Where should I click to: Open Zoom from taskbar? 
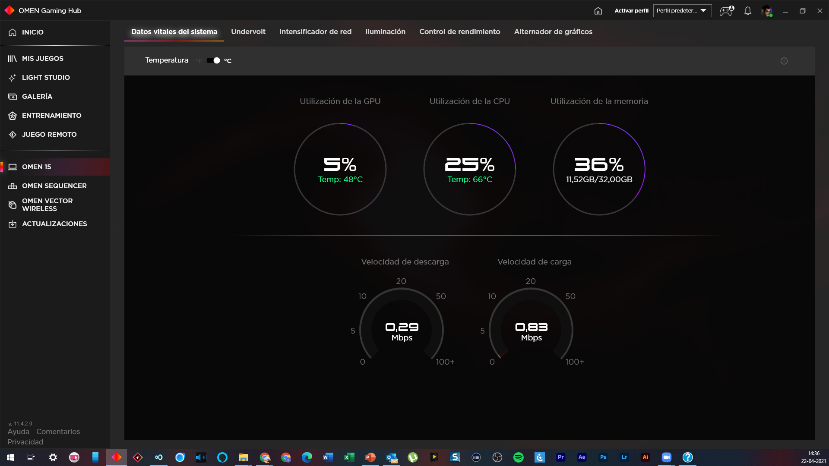(x=666, y=457)
